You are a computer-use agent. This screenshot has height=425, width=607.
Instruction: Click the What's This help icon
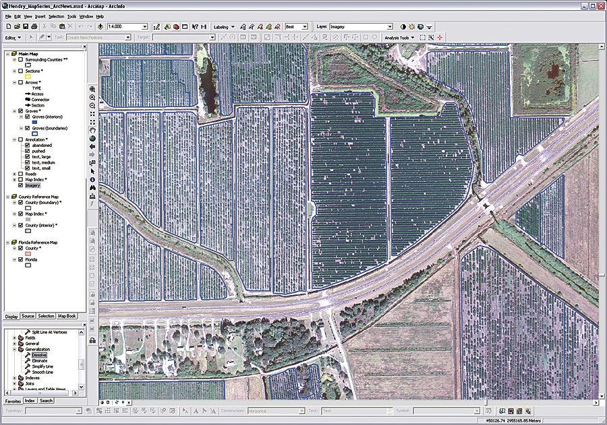click(195, 27)
